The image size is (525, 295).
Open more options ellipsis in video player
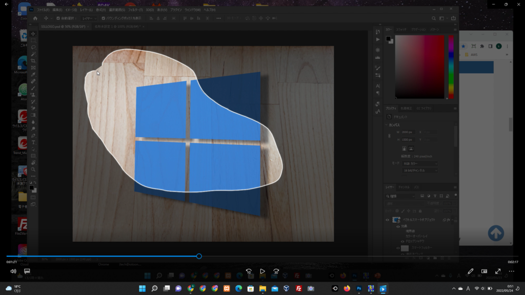click(x=512, y=271)
